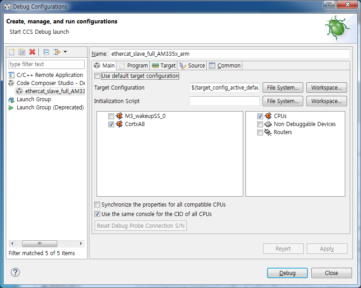Switch to the Main tab
The width and height of the screenshot is (361, 288).
click(x=104, y=66)
